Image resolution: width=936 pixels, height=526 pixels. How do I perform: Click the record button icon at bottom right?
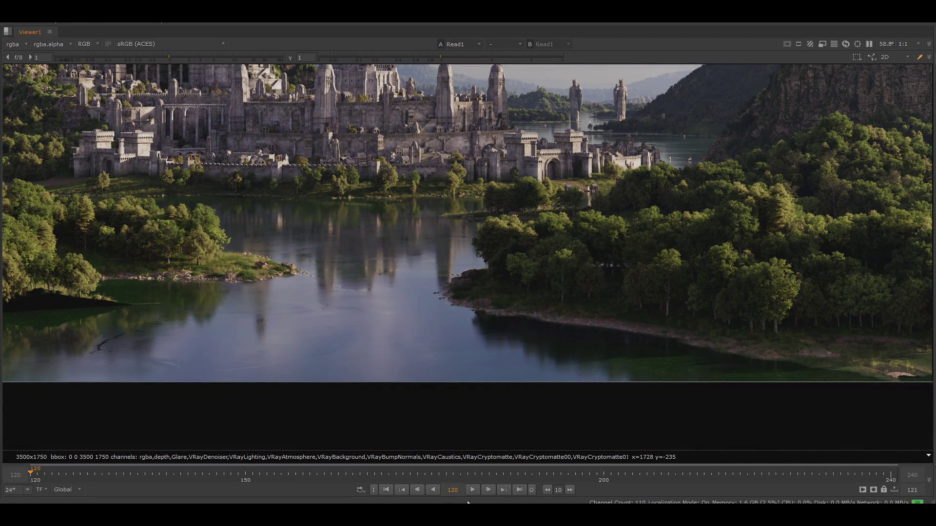pyautogui.click(x=874, y=489)
